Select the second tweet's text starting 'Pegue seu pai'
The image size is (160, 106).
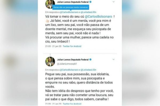79,87
